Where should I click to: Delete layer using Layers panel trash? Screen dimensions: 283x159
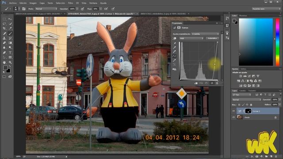[276, 157]
